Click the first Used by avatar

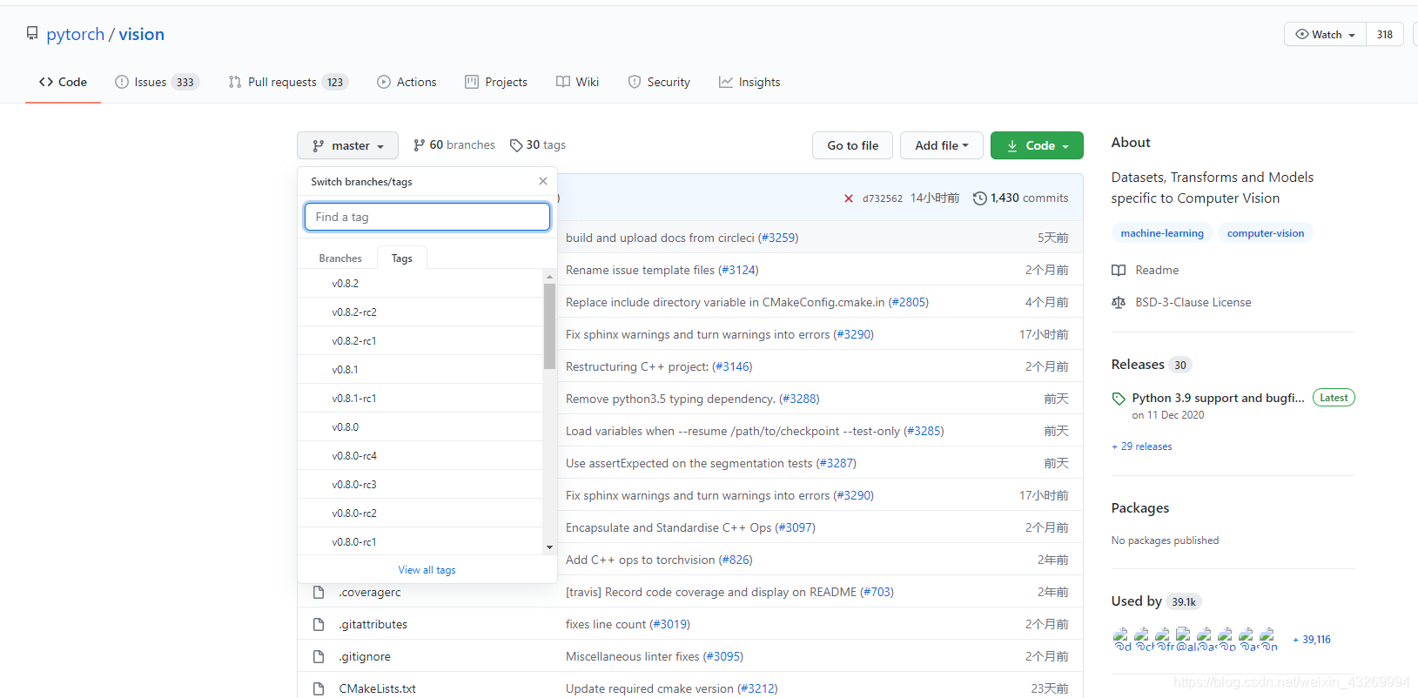(1121, 637)
